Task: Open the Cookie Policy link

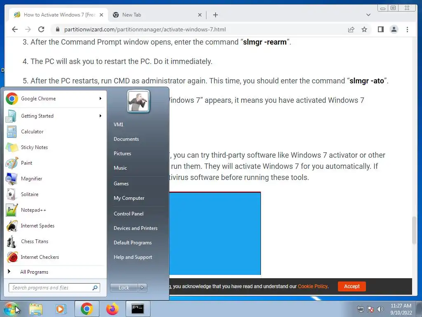Action: (313, 286)
